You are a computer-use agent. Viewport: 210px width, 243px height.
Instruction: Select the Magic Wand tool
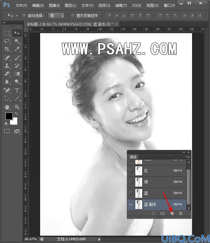pyautogui.click(x=17, y=41)
